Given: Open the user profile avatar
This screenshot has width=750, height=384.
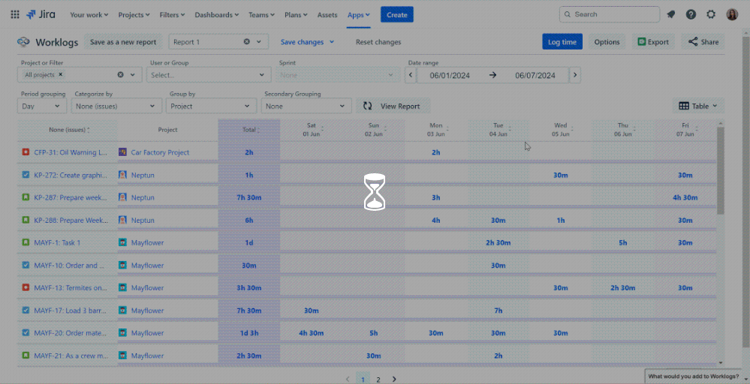Looking at the screenshot, I should (732, 15).
